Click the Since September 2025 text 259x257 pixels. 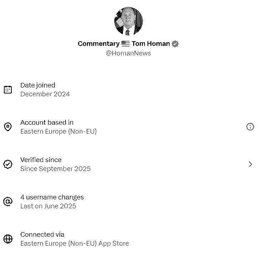[56, 169]
